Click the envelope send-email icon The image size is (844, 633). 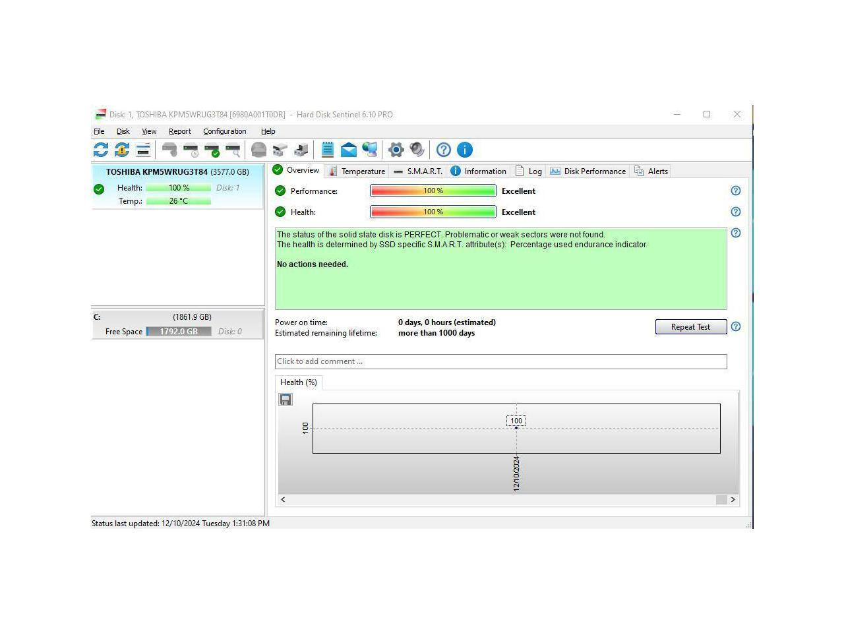pos(349,150)
